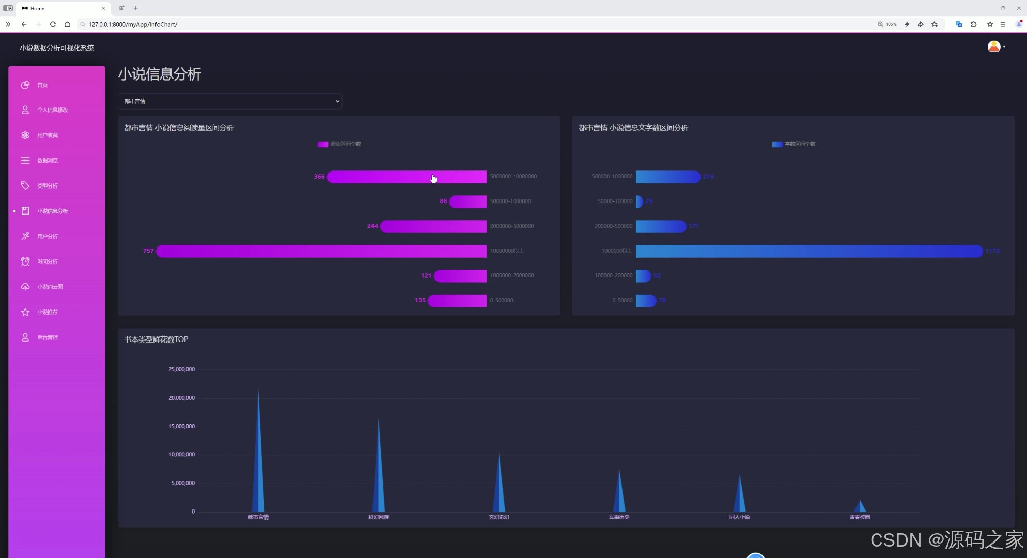Screen dimensions: 1027x558
Task: Expand the user avatar menu
Action: (x=996, y=47)
